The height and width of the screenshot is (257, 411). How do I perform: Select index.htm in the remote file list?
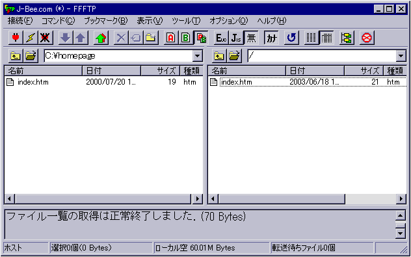point(237,82)
